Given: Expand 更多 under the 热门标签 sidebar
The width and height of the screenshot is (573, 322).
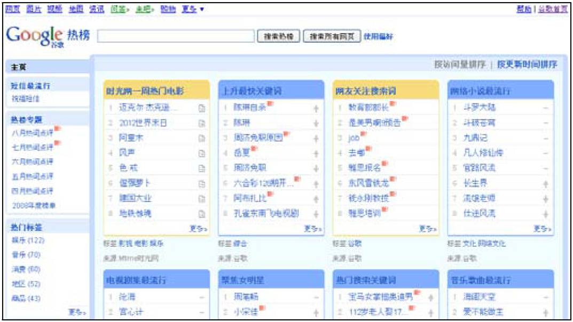Looking at the screenshot, I should 77,312.
